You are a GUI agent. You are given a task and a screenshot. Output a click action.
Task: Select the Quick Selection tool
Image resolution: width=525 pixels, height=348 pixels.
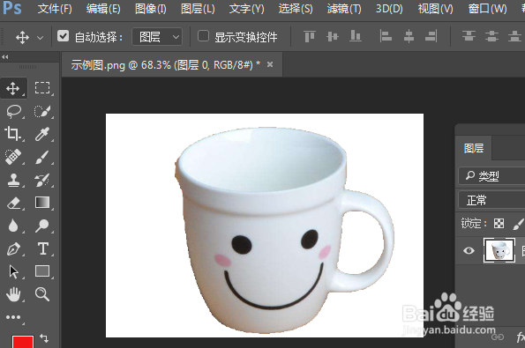[x=42, y=111]
